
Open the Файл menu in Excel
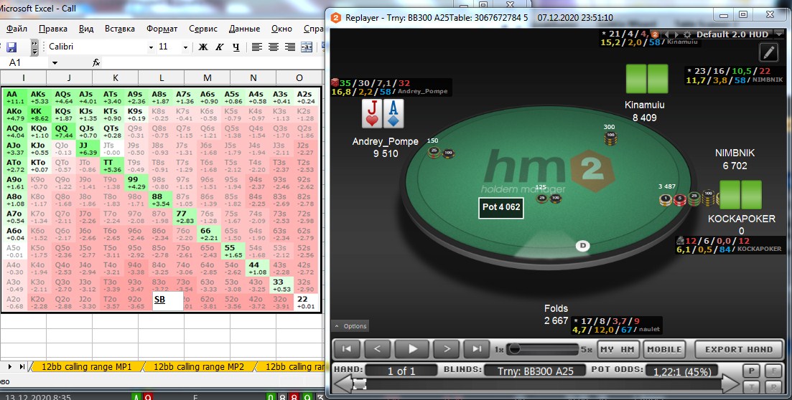click(17, 29)
